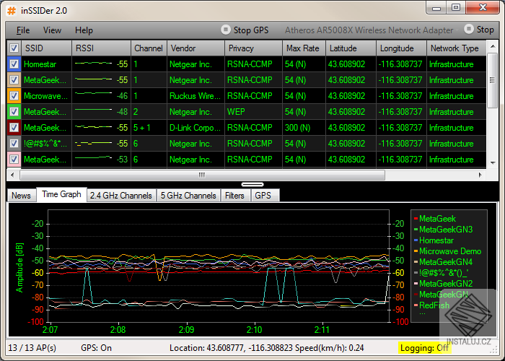Sort by Latitude column header
This screenshot has width=505, height=361.
coord(351,48)
